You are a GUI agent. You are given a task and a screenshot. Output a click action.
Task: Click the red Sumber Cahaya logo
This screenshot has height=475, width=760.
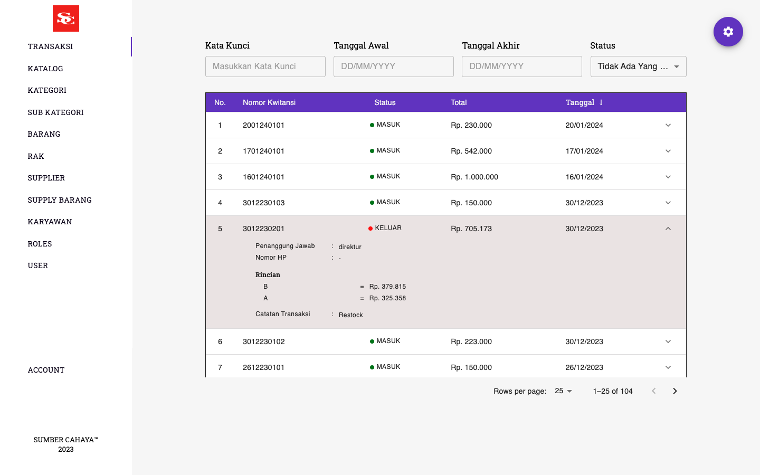(66, 18)
